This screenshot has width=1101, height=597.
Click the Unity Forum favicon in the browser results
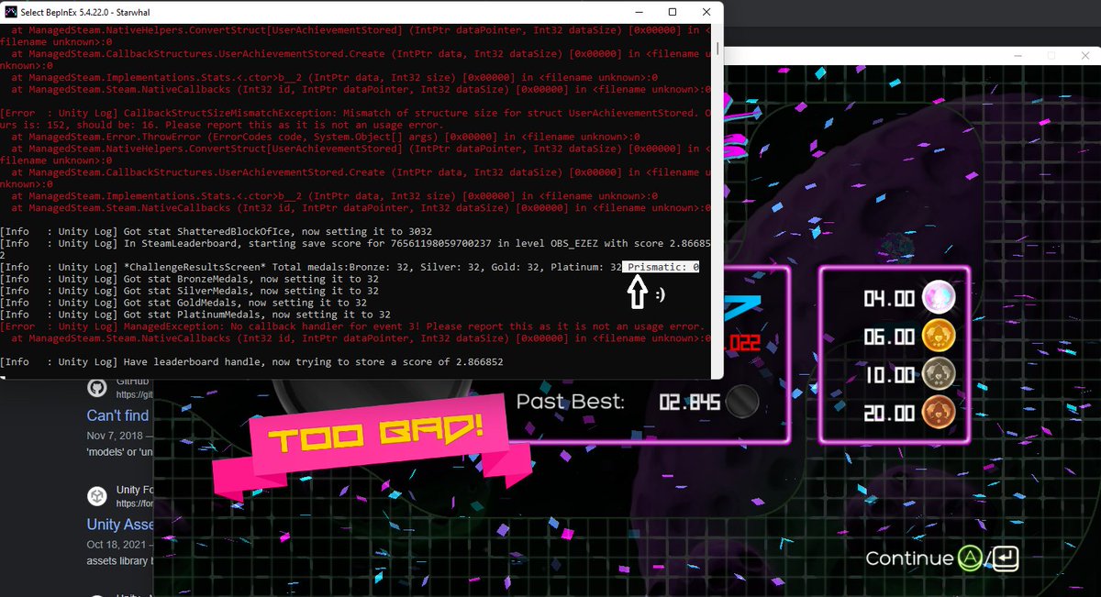[96, 496]
